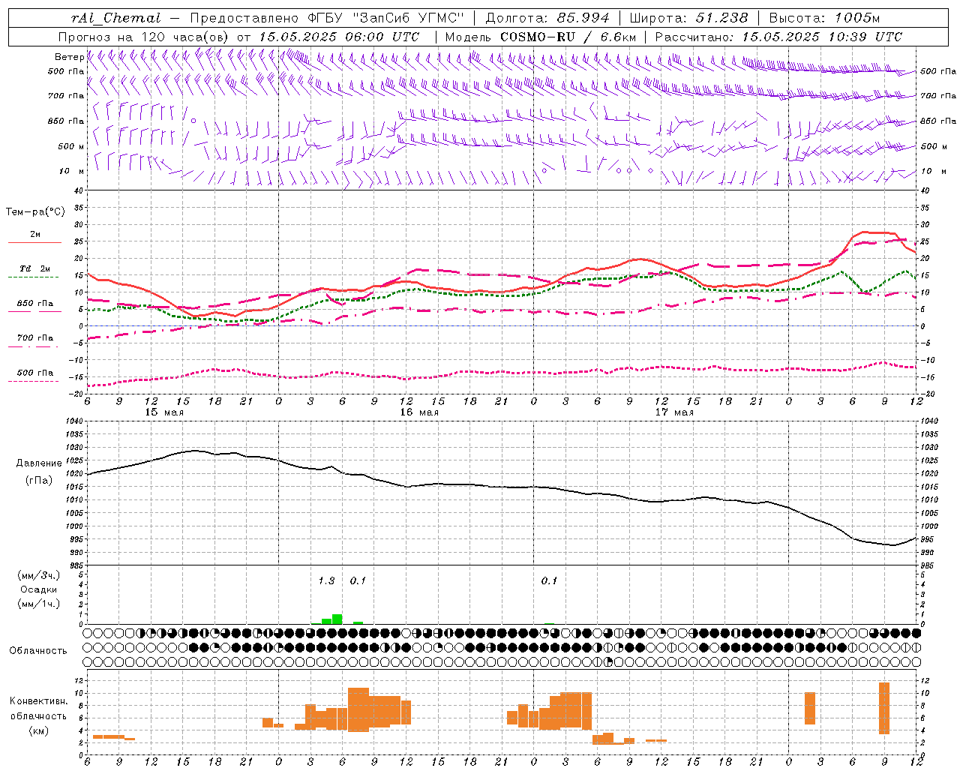The width and height of the screenshot is (960, 768).
Task: Select the elevation text Высота: 1005м
Action: (824, 18)
